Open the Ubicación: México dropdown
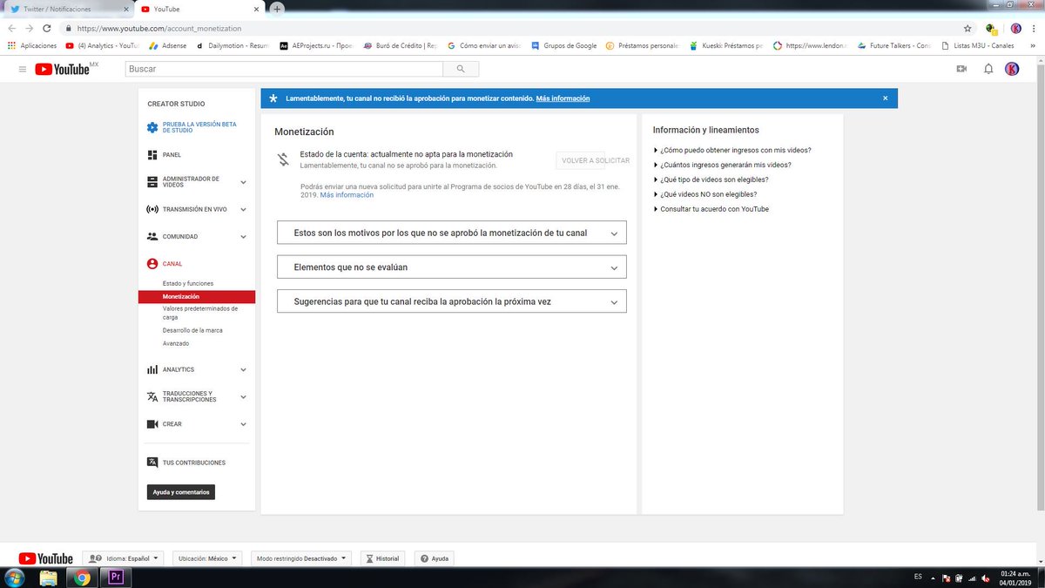Screen dimensions: 1045x588 point(207,558)
